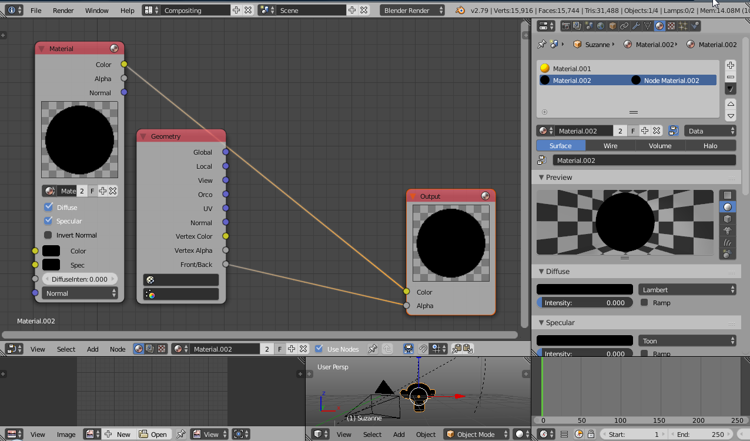Select Material.001 in the material list

pyautogui.click(x=572, y=68)
